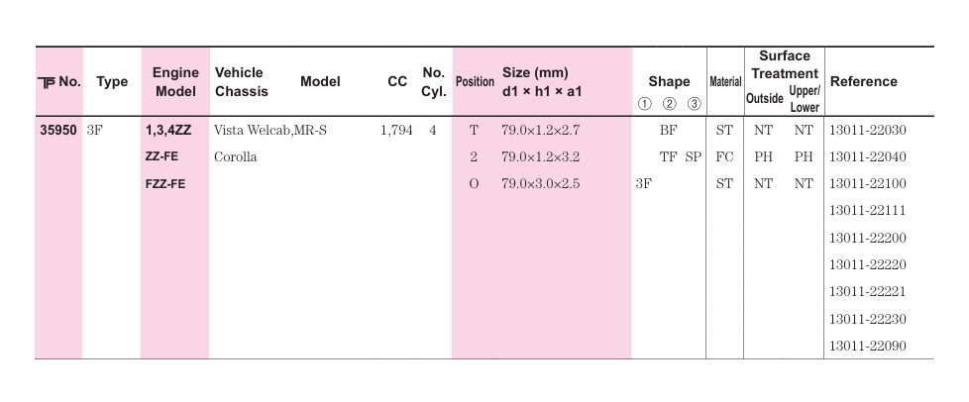Select reference number 13011-22030
This screenshot has width=969, height=402.
(x=868, y=131)
